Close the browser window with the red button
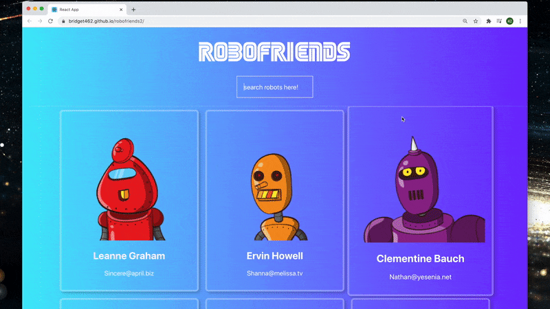 click(28, 9)
